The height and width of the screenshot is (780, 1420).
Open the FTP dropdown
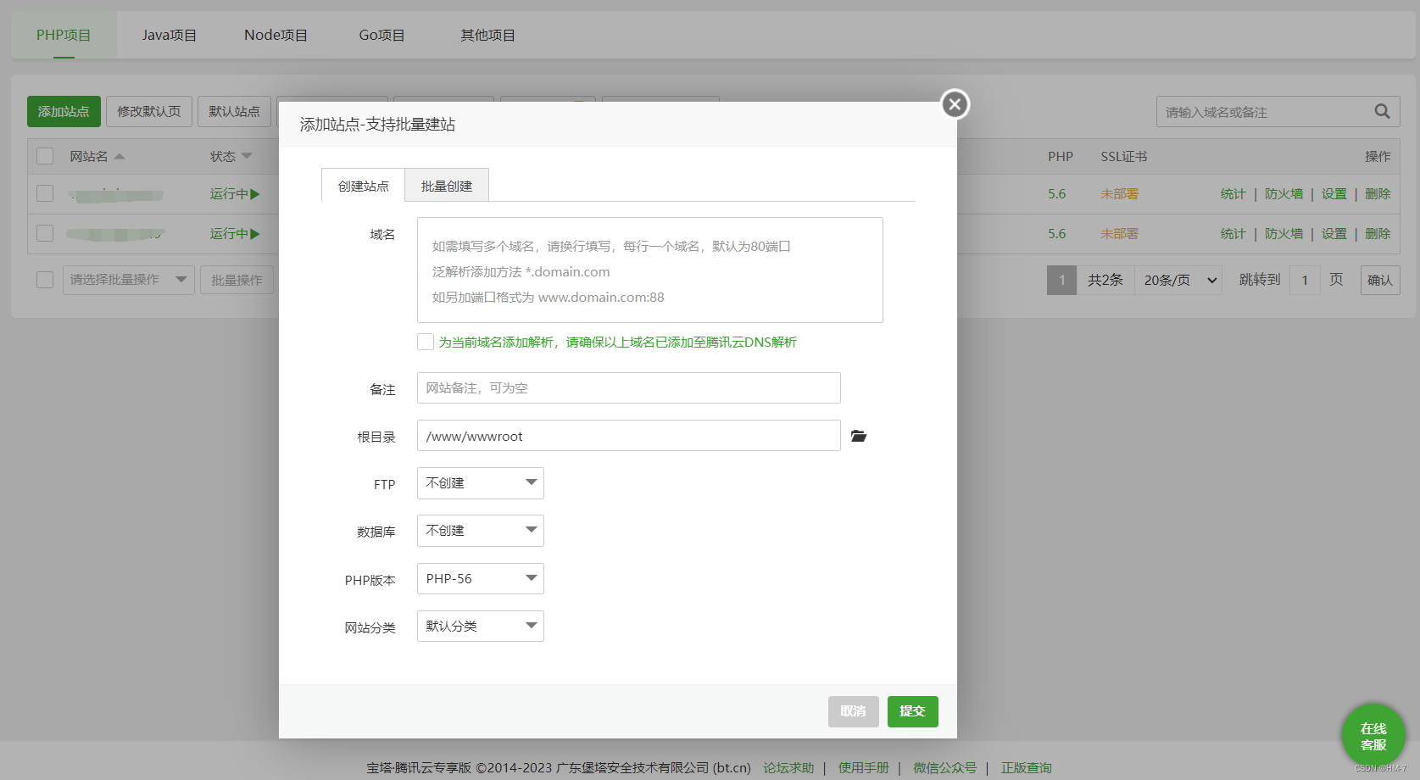(x=481, y=483)
